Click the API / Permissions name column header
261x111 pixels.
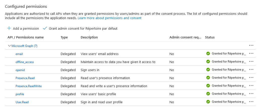26,37
